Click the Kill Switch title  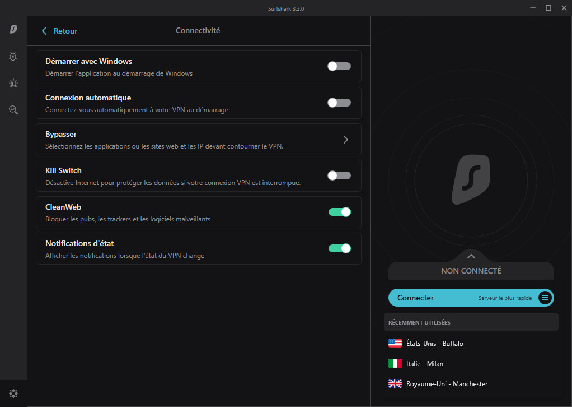click(x=63, y=170)
